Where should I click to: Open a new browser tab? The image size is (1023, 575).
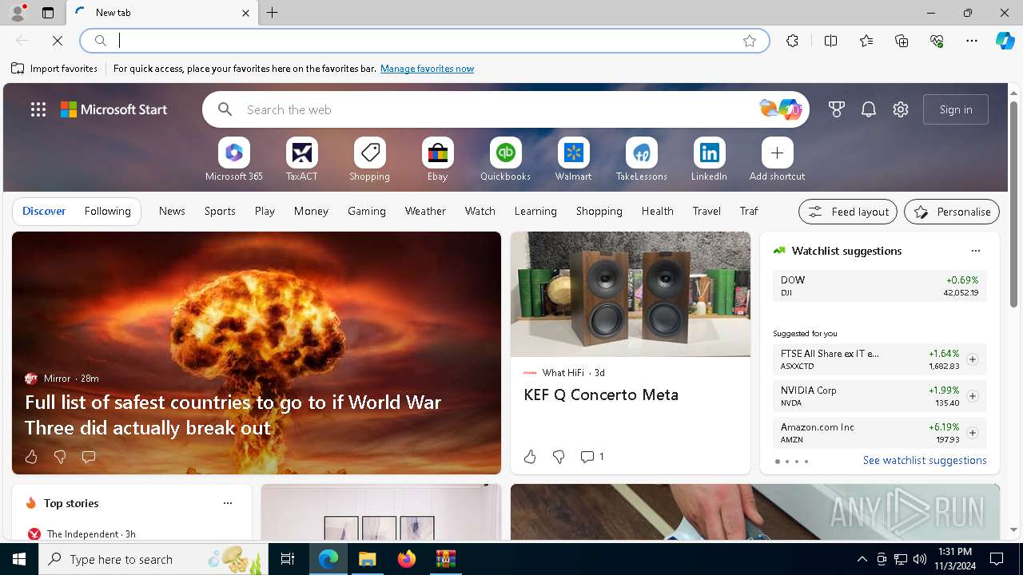(273, 13)
